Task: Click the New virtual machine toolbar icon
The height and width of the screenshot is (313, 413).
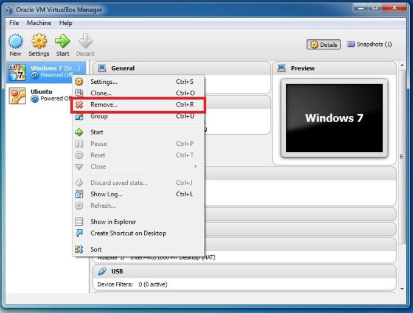Action: point(15,41)
